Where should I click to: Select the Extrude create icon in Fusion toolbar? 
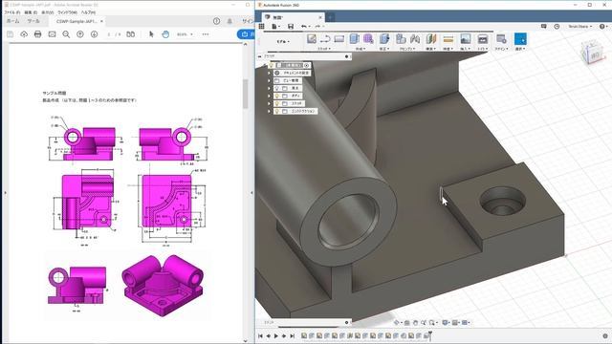point(355,39)
